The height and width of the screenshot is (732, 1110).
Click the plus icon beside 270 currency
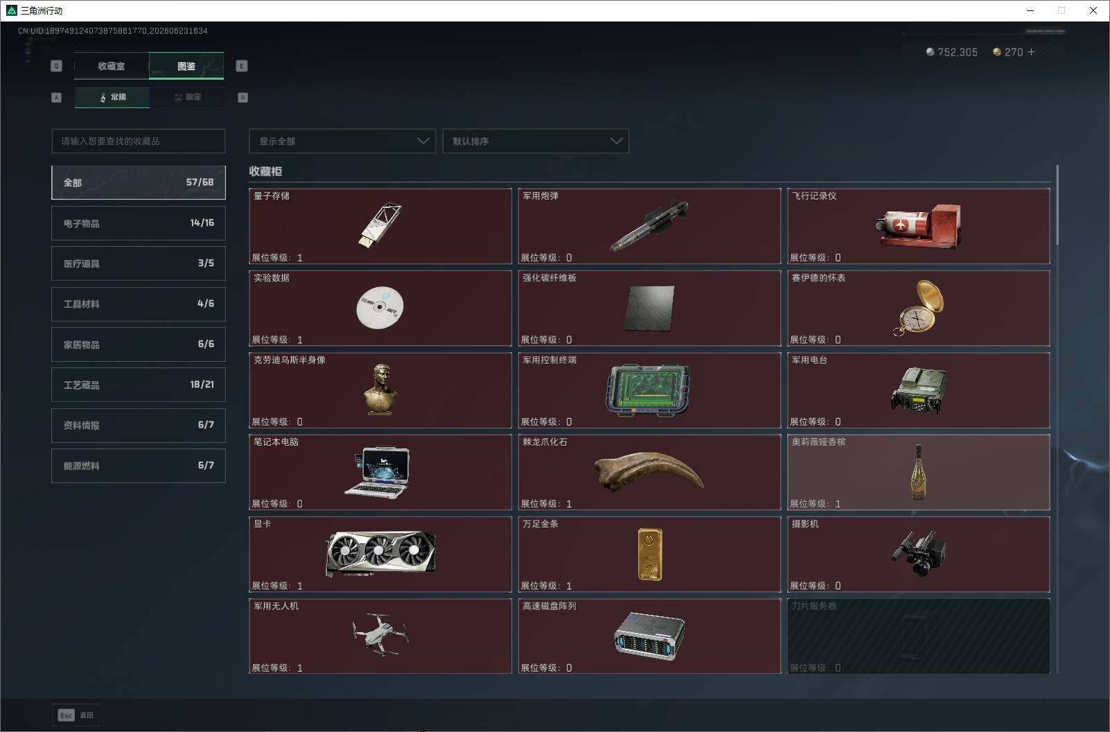1032,52
